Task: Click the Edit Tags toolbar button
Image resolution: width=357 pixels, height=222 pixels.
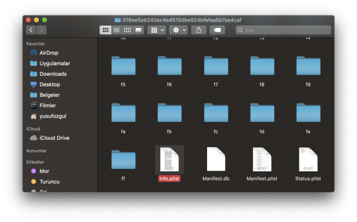Action: pyautogui.click(x=217, y=30)
